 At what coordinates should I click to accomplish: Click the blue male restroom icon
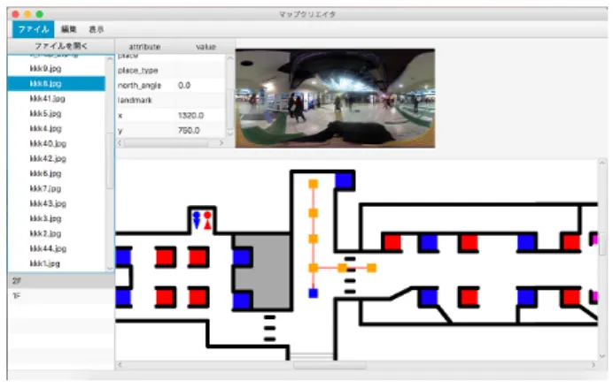[x=197, y=220]
